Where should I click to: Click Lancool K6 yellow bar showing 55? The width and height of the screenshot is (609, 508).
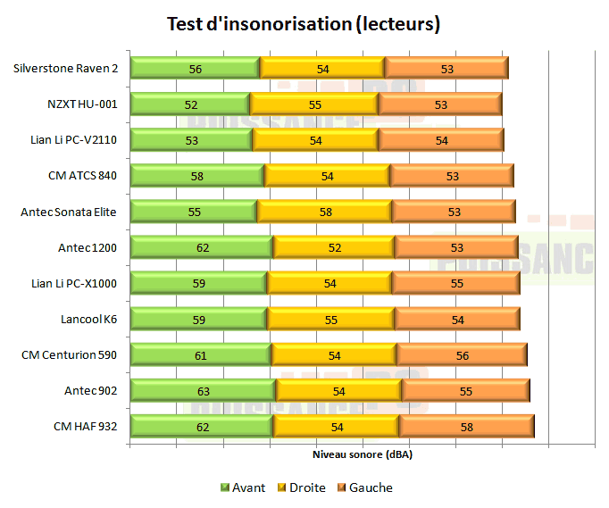click(330, 318)
